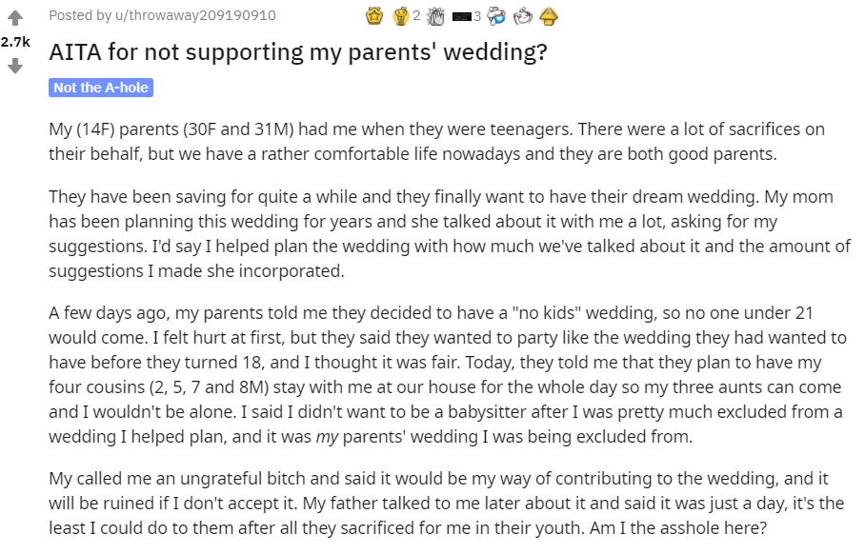Viewport: 865px width, 554px height.
Task: Click the count 3 beside black award
Action: (477, 16)
